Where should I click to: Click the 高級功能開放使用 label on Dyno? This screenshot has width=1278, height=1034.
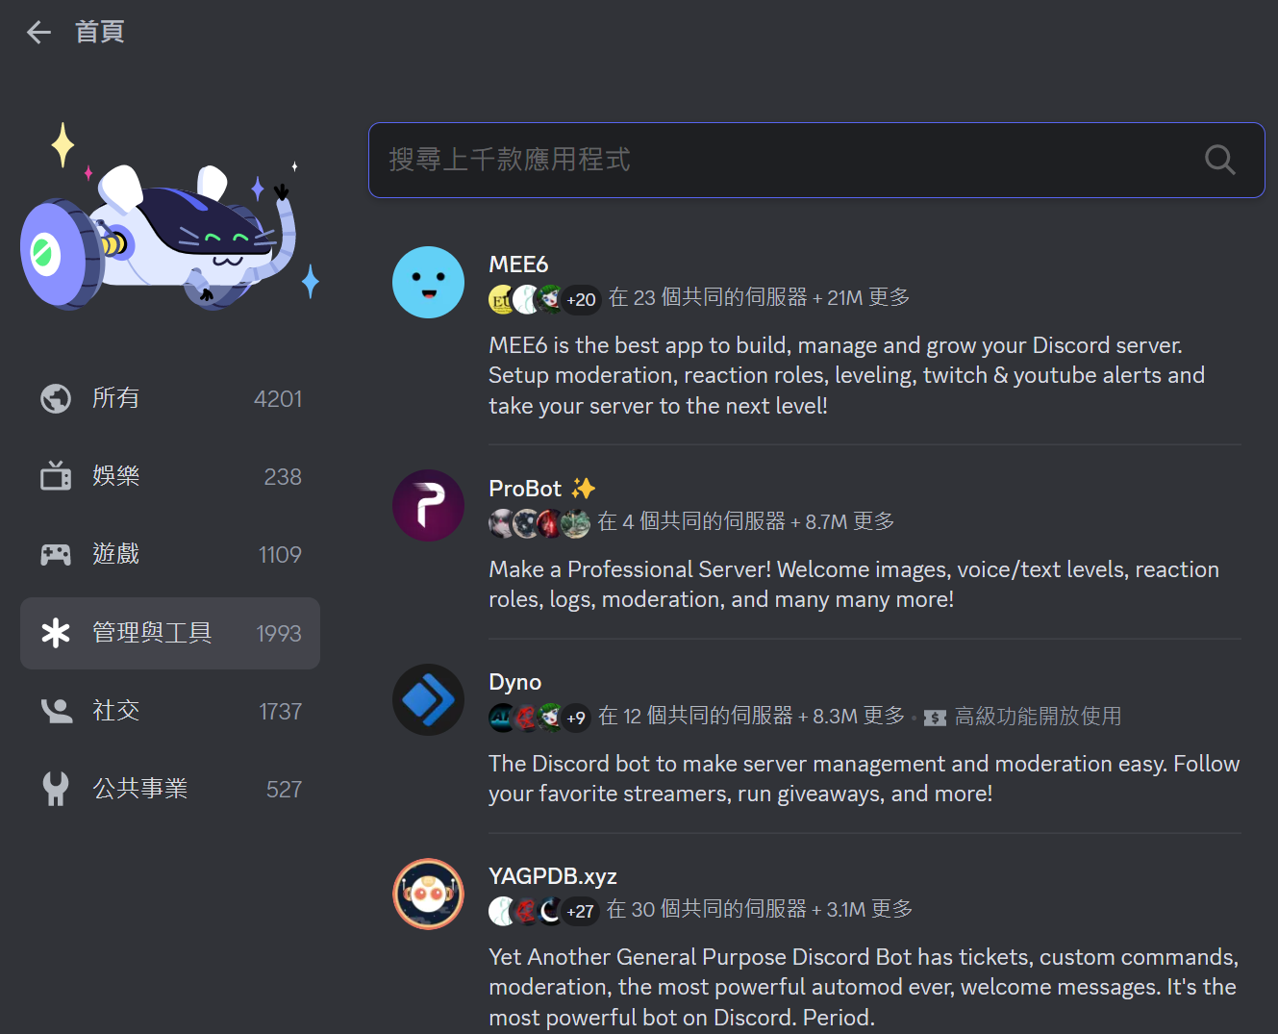[x=1038, y=717]
